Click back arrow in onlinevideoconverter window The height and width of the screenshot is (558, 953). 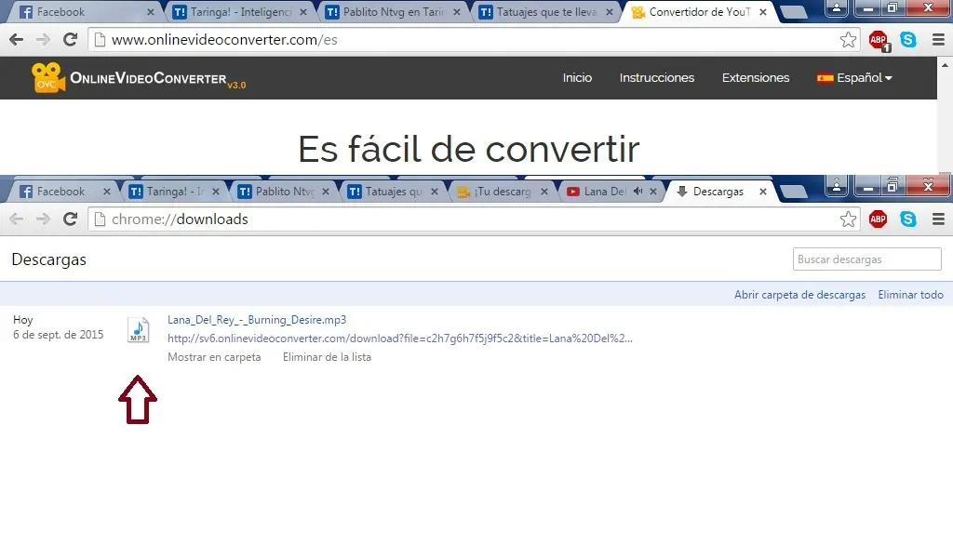click(x=17, y=40)
